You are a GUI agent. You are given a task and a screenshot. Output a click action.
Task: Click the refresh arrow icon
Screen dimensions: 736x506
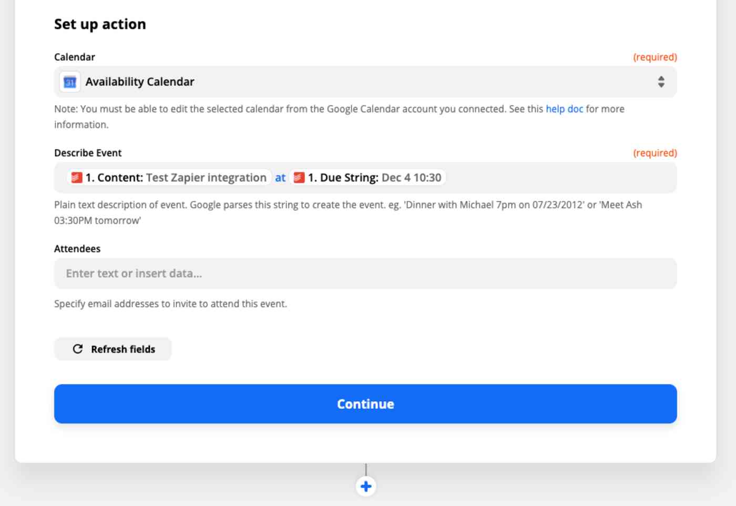78,349
